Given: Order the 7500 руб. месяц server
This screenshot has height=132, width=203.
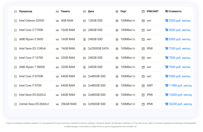Looking at the screenshot, I should pyautogui.click(x=178, y=58).
